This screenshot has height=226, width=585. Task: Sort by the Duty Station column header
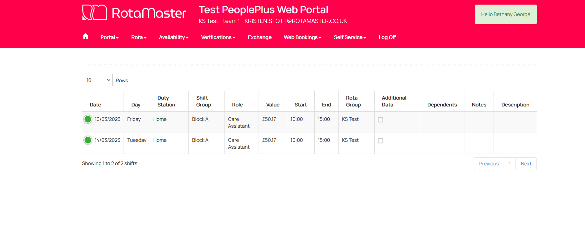click(169, 102)
